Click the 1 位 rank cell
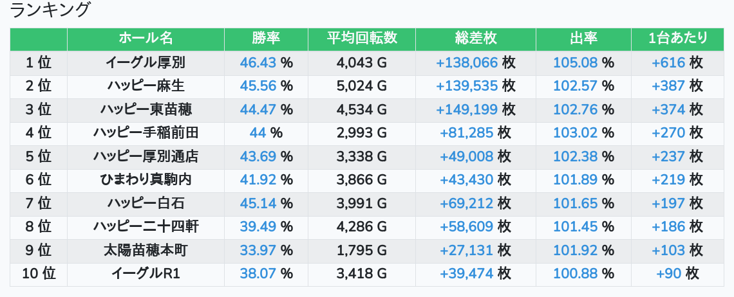 pos(39,62)
